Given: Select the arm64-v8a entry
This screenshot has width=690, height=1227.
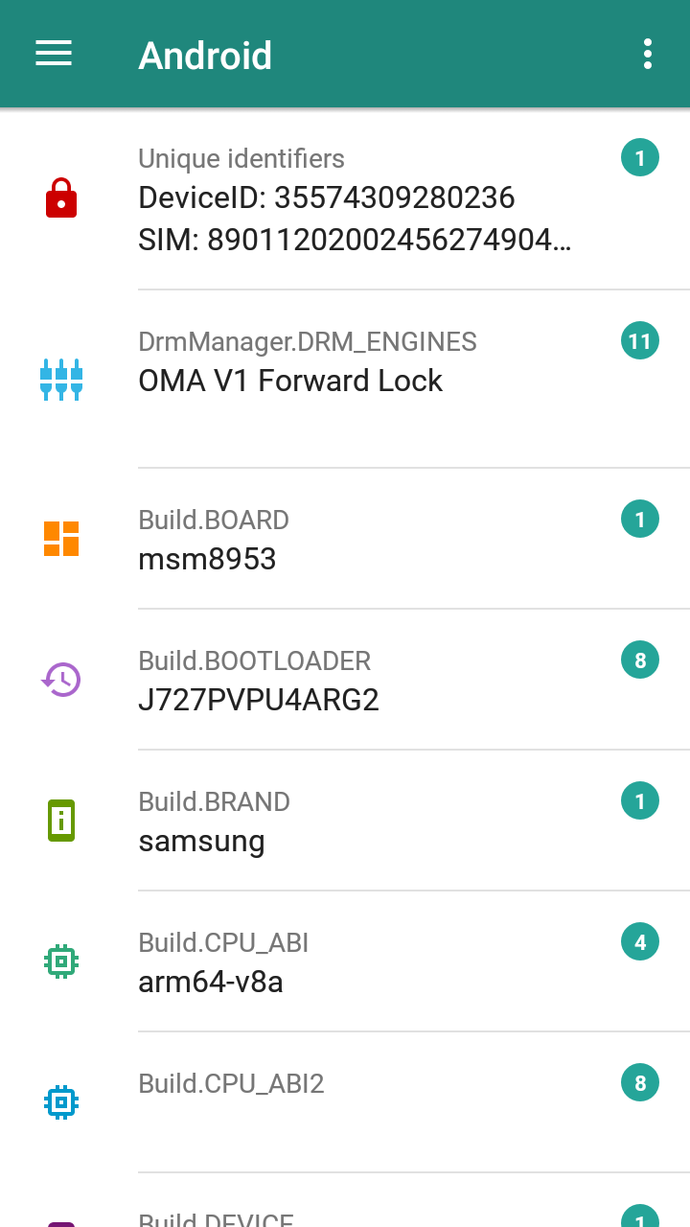Looking at the screenshot, I should 345,961.
